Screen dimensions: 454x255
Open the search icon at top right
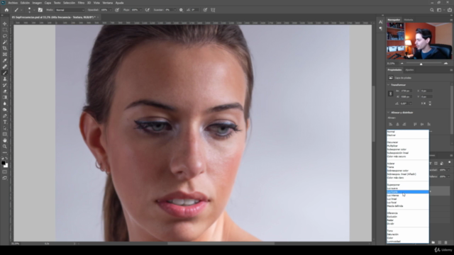(x=432, y=10)
